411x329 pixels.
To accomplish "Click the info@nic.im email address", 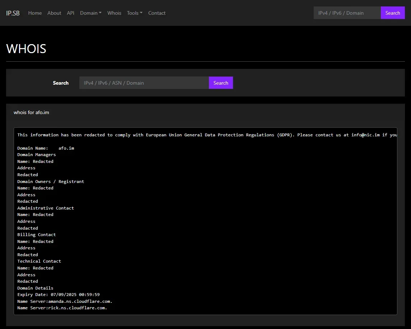I will click(x=365, y=135).
